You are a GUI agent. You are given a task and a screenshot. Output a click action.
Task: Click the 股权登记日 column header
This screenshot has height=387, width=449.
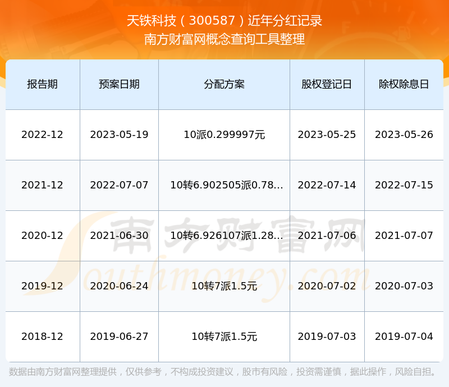(327, 84)
